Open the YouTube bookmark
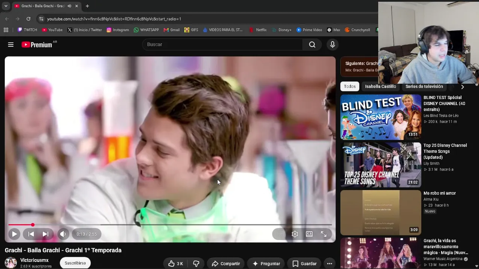Viewport: 479px width, 269px height. pos(52,30)
